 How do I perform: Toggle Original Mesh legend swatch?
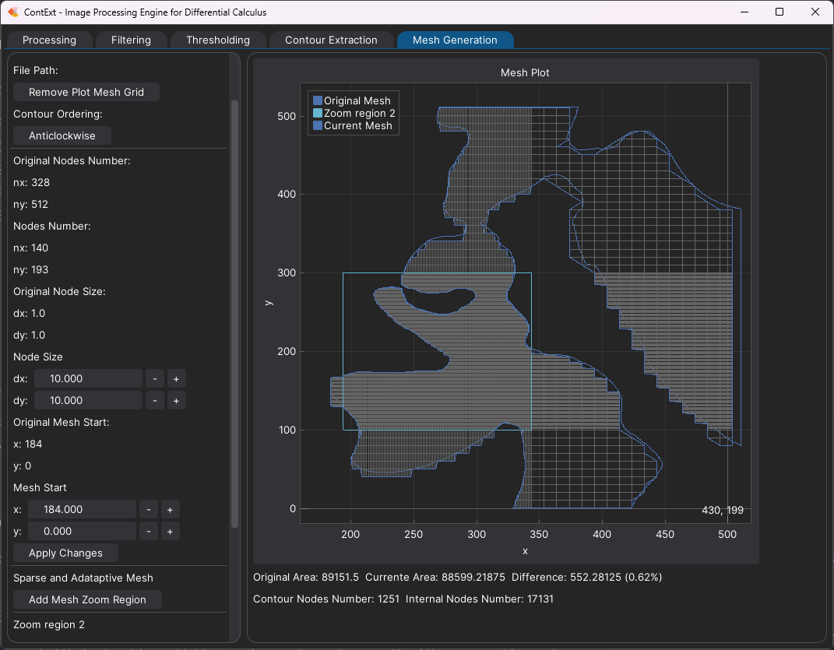pos(317,100)
